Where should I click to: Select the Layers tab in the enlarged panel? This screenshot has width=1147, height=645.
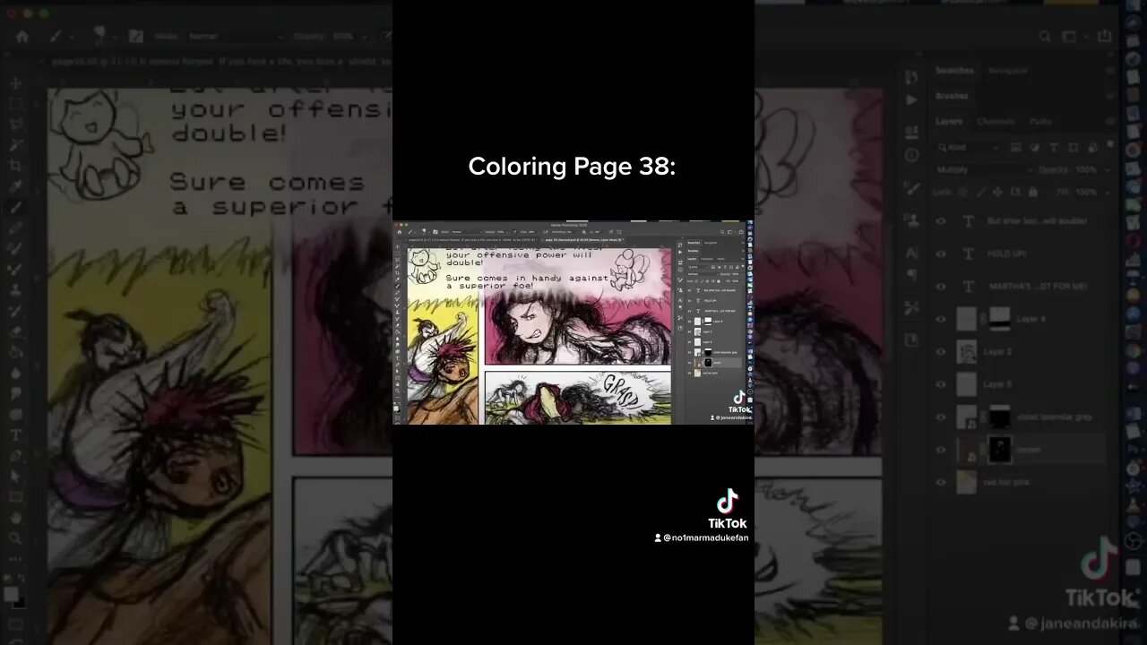(x=949, y=121)
